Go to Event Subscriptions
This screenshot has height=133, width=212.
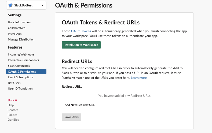coord(21,77)
